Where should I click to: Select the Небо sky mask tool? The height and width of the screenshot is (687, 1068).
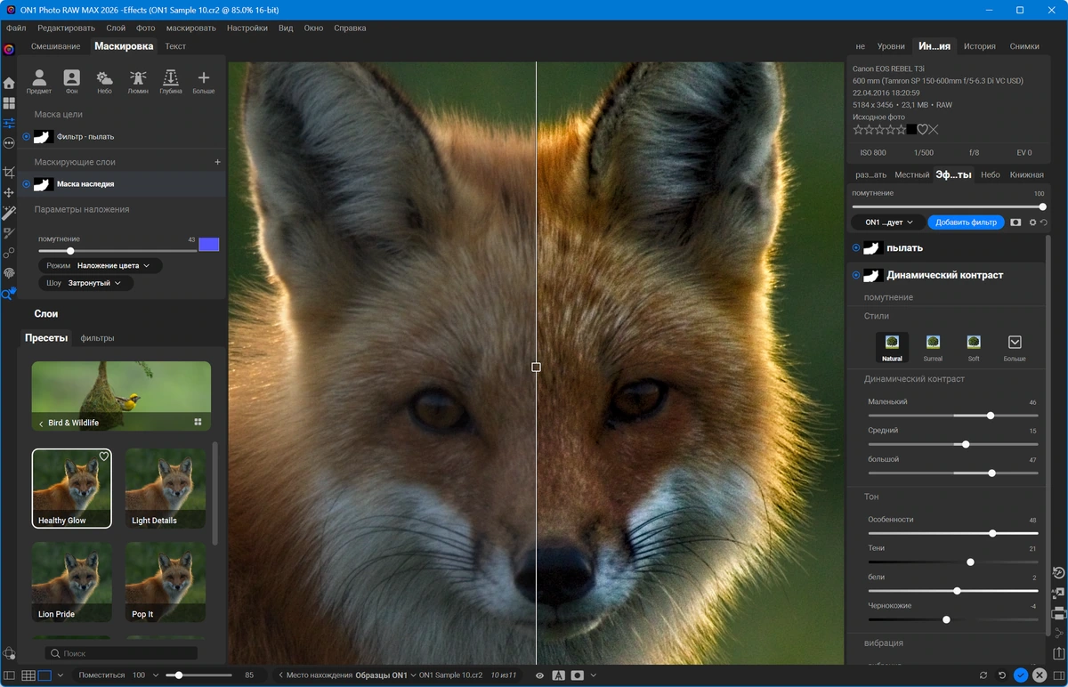(104, 81)
